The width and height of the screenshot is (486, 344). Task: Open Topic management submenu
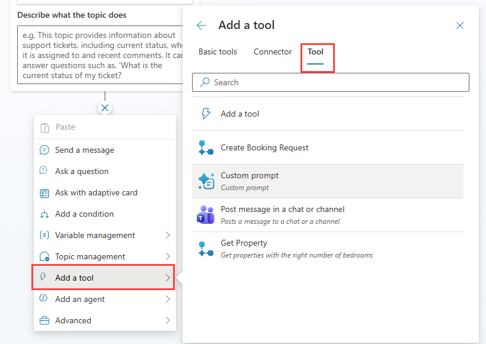pos(105,257)
